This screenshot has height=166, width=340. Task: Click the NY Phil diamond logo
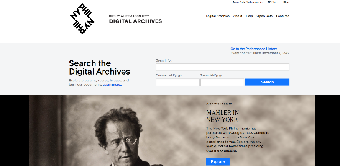82,19
